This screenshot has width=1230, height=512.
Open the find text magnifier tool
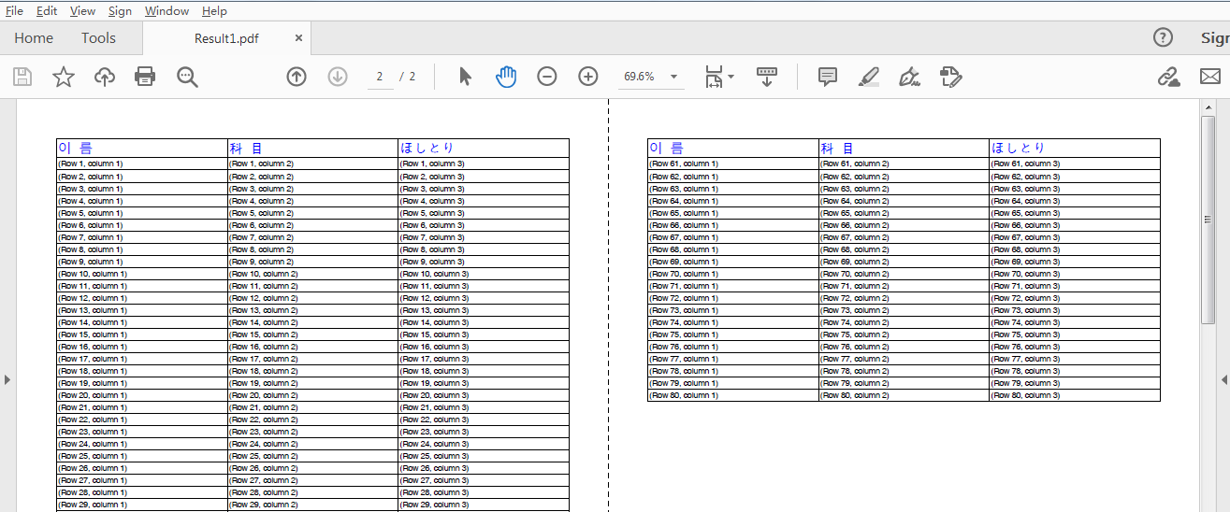(x=187, y=77)
